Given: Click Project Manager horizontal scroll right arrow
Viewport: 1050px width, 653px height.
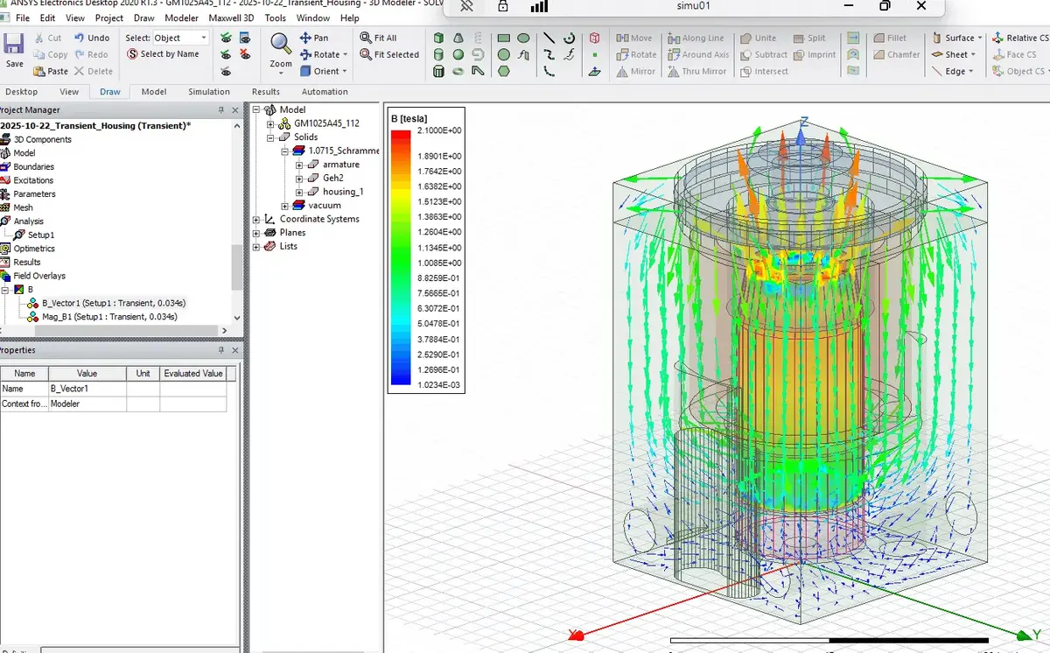Looking at the screenshot, I should click(225, 330).
